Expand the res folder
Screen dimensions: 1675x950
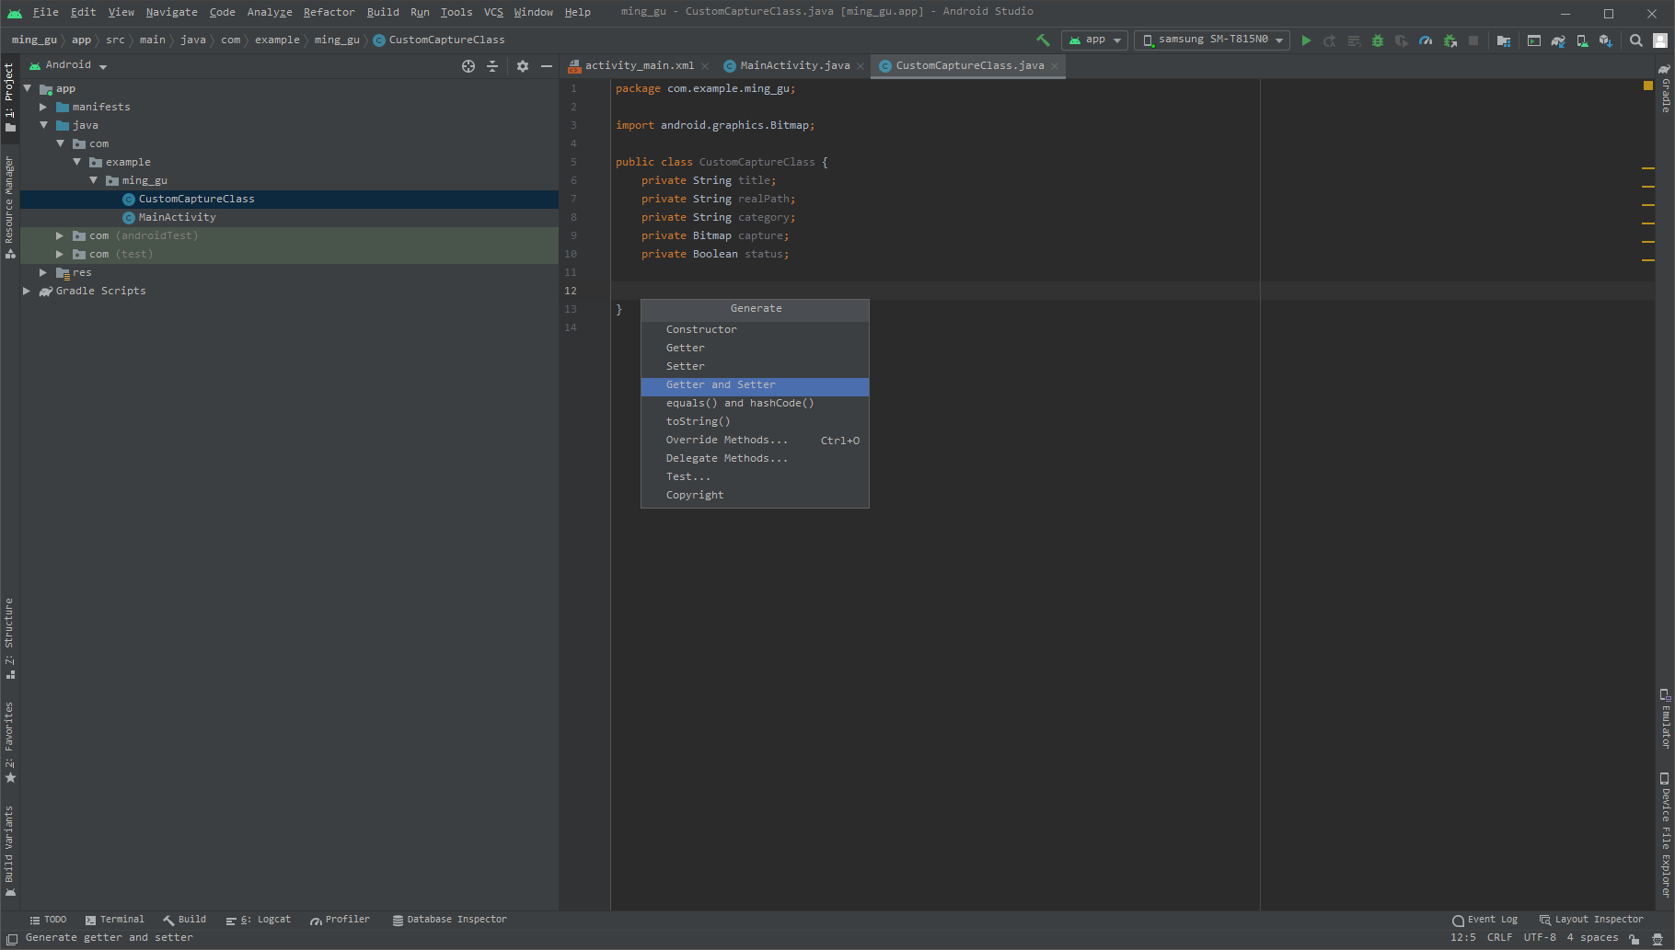[x=43, y=273]
